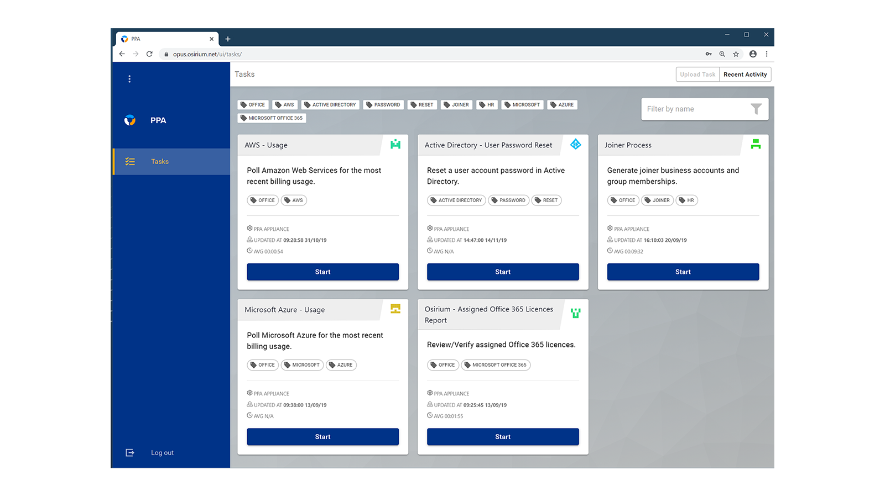Image resolution: width=885 pixels, height=497 pixels.
Task: Filter by AZURE tag at top
Action: point(562,105)
